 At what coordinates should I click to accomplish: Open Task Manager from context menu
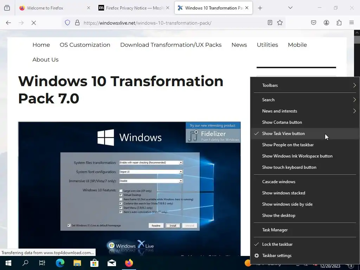(x=305, y=230)
